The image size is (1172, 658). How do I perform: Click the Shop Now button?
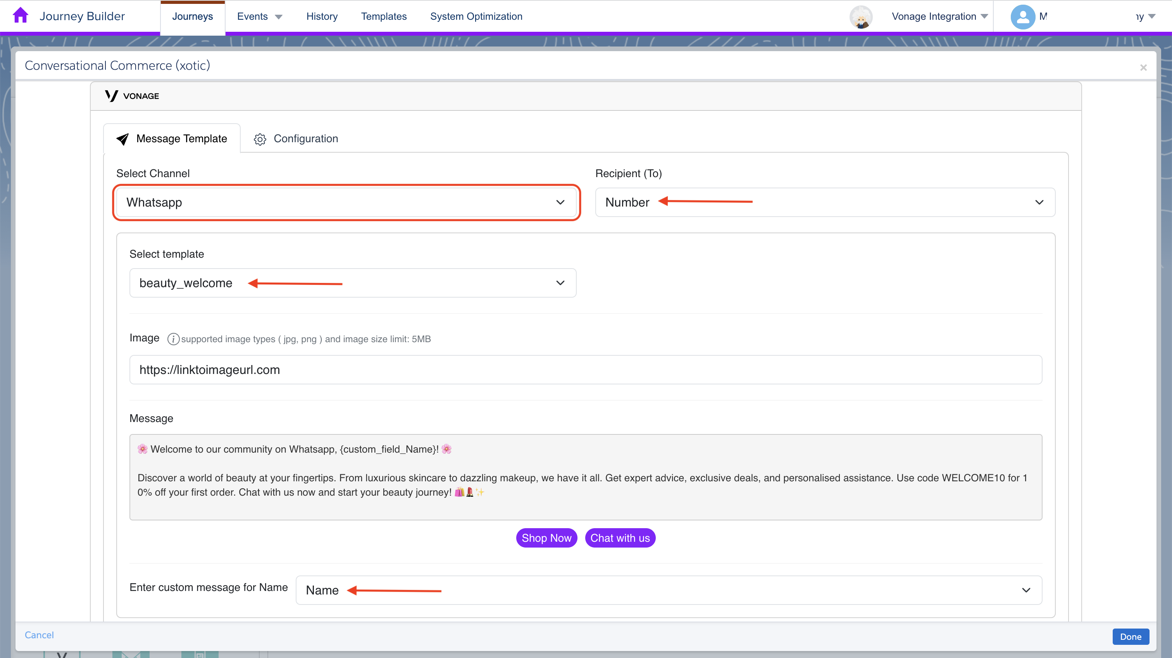(546, 538)
